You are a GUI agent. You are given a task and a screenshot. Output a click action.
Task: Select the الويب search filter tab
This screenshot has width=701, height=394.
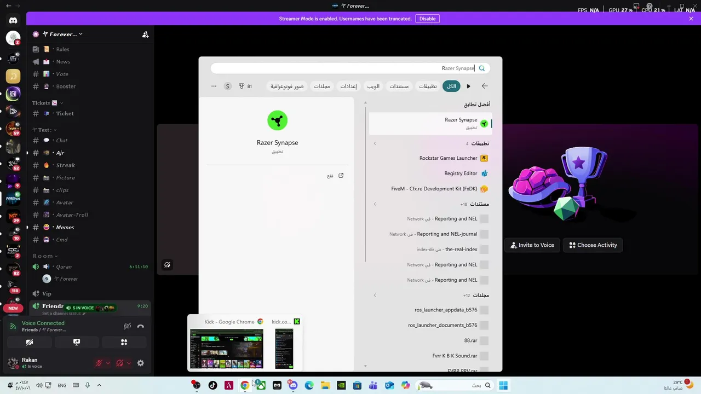pos(373,86)
